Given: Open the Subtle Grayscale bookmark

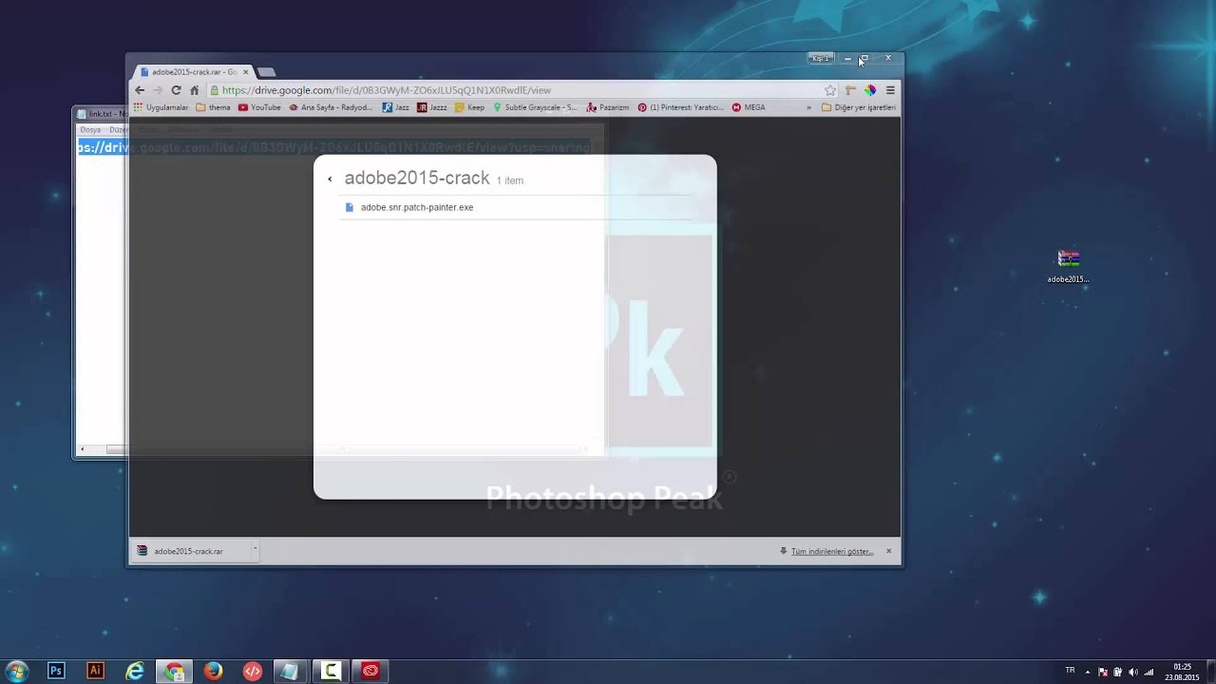Looking at the screenshot, I should [x=535, y=107].
